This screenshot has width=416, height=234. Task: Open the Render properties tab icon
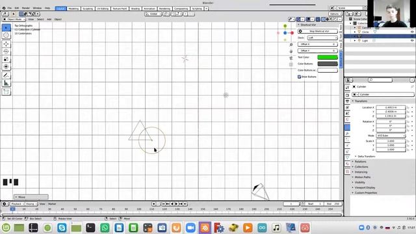[347, 95]
